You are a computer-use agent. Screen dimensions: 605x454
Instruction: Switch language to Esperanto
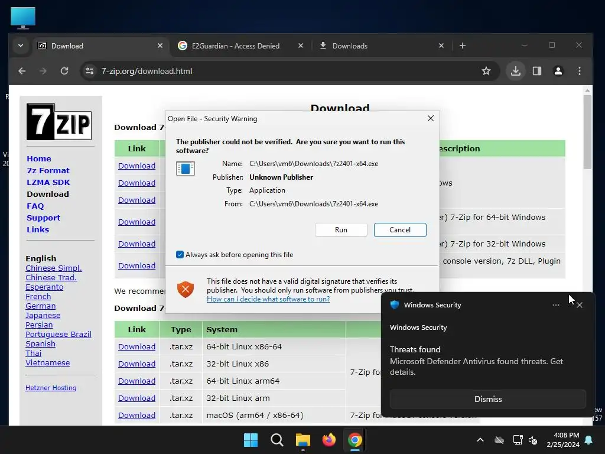44,287
